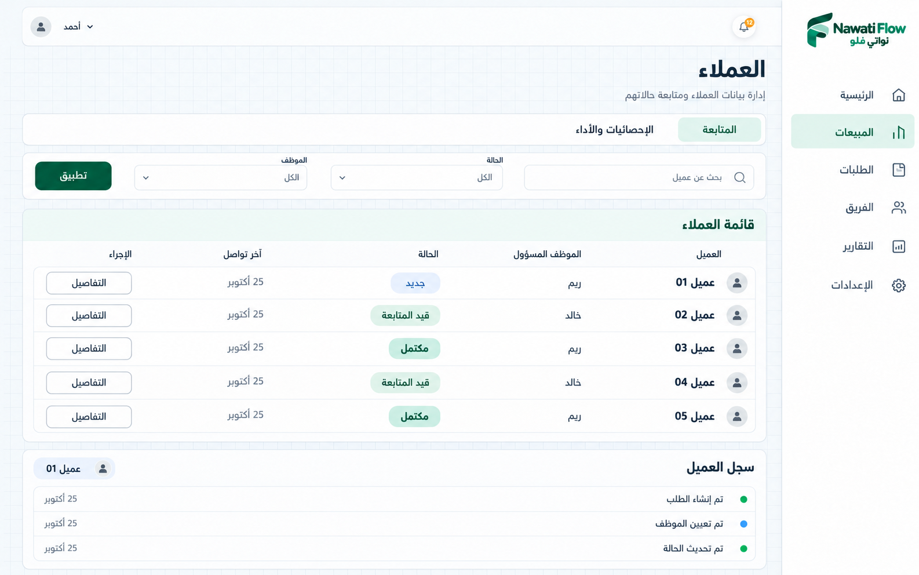Screen dimensions: 919x575
Task: Open التفاصيل for عميل 05
Action: (x=89, y=416)
